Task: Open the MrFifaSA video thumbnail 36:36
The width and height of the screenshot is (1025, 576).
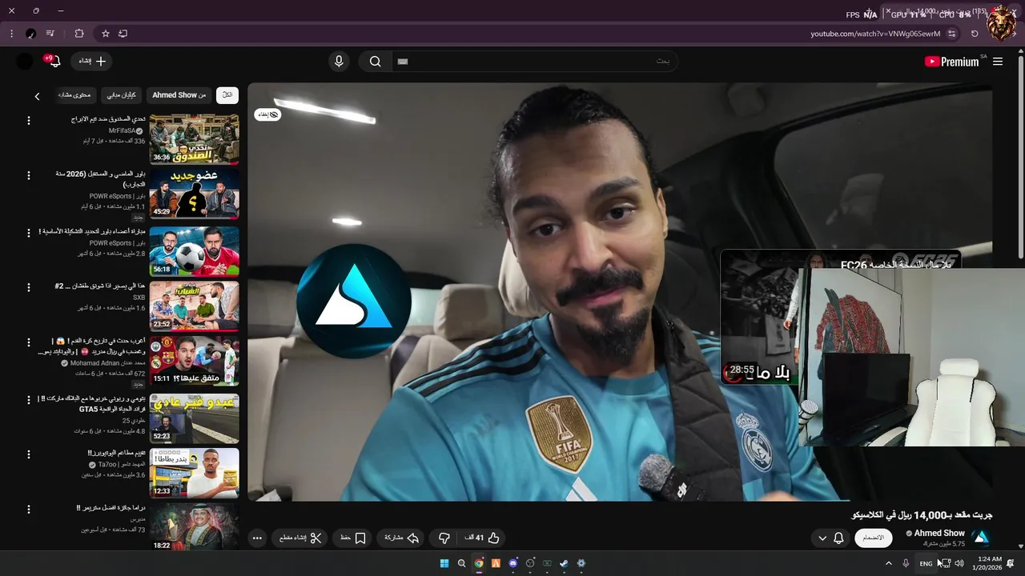Action: [x=194, y=139]
